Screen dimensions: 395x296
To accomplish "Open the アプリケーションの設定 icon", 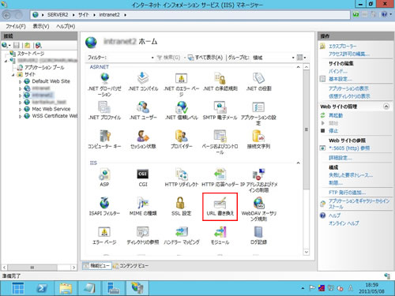I will (258, 113).
